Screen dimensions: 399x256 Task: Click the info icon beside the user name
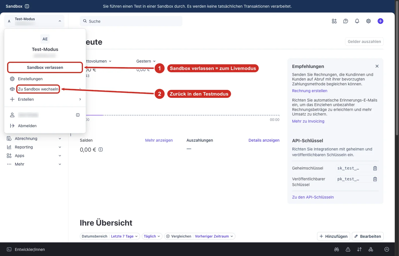click(x=78, y=115)
